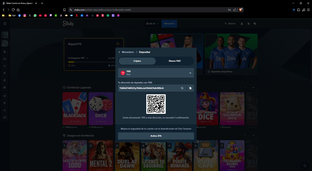Open the Netflix bookmark
The height and width of the screenshot is (171, 312).
click(77, 15)
